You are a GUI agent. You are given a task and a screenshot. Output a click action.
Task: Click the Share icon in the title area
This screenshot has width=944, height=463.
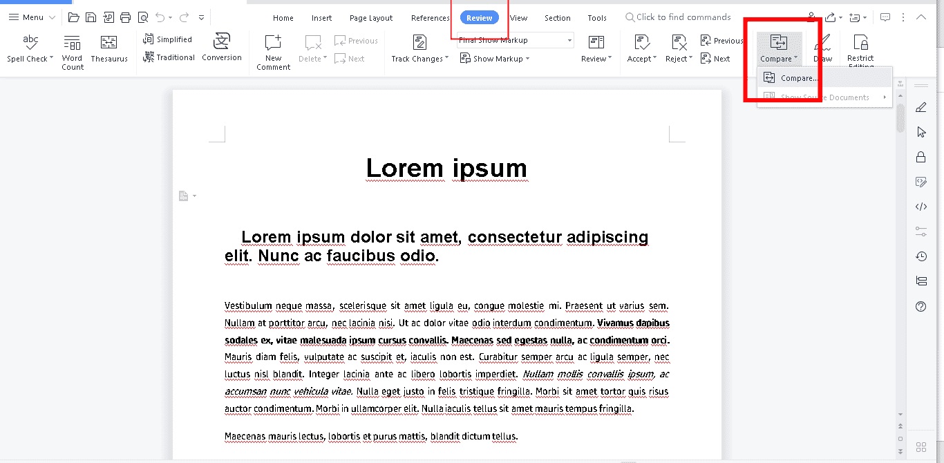click(x=831, y=17)
